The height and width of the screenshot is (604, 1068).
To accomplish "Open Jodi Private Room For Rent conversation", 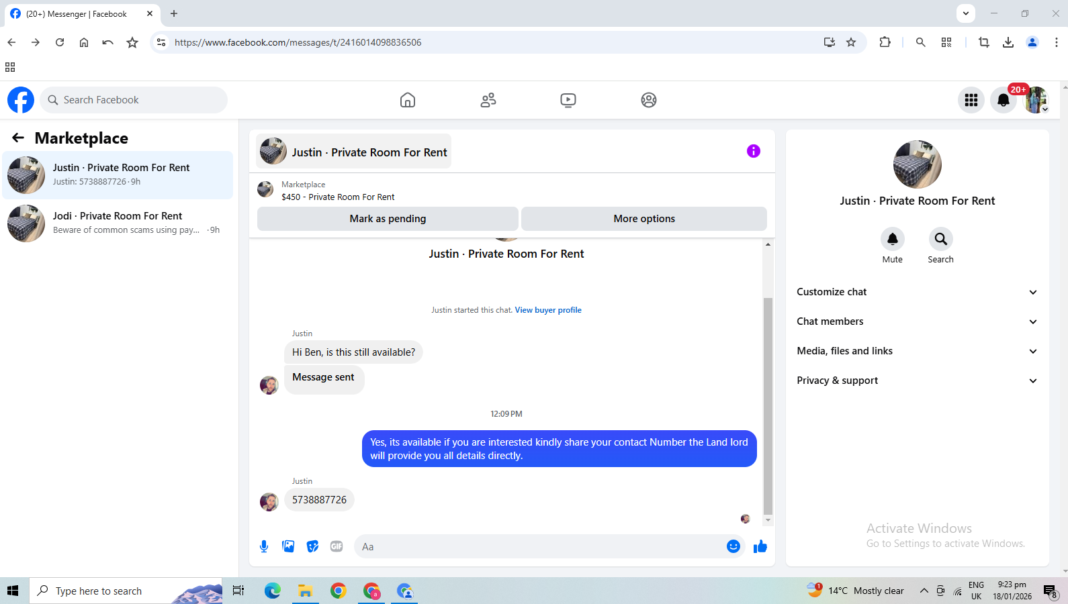I will (x=118, y=223).
